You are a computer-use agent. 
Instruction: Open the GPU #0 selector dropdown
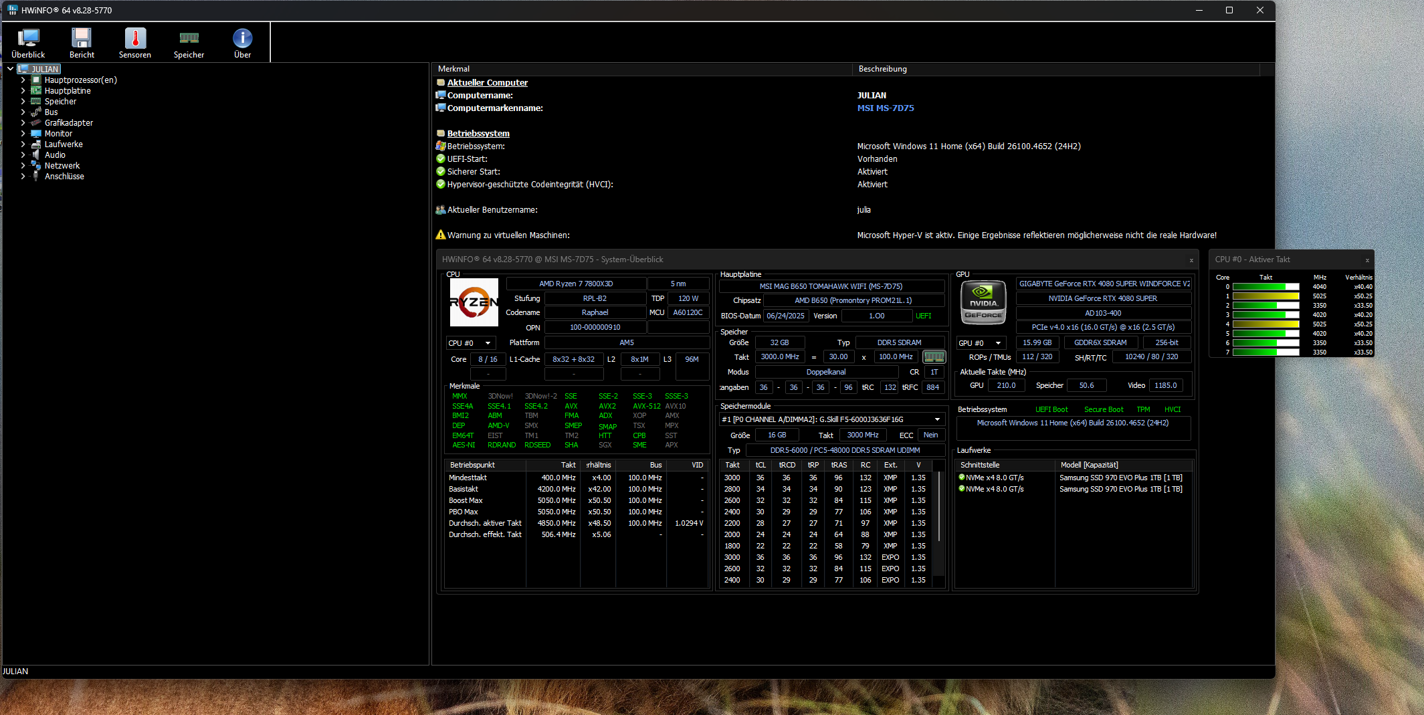pyautogui.click(x=981, y=343)
